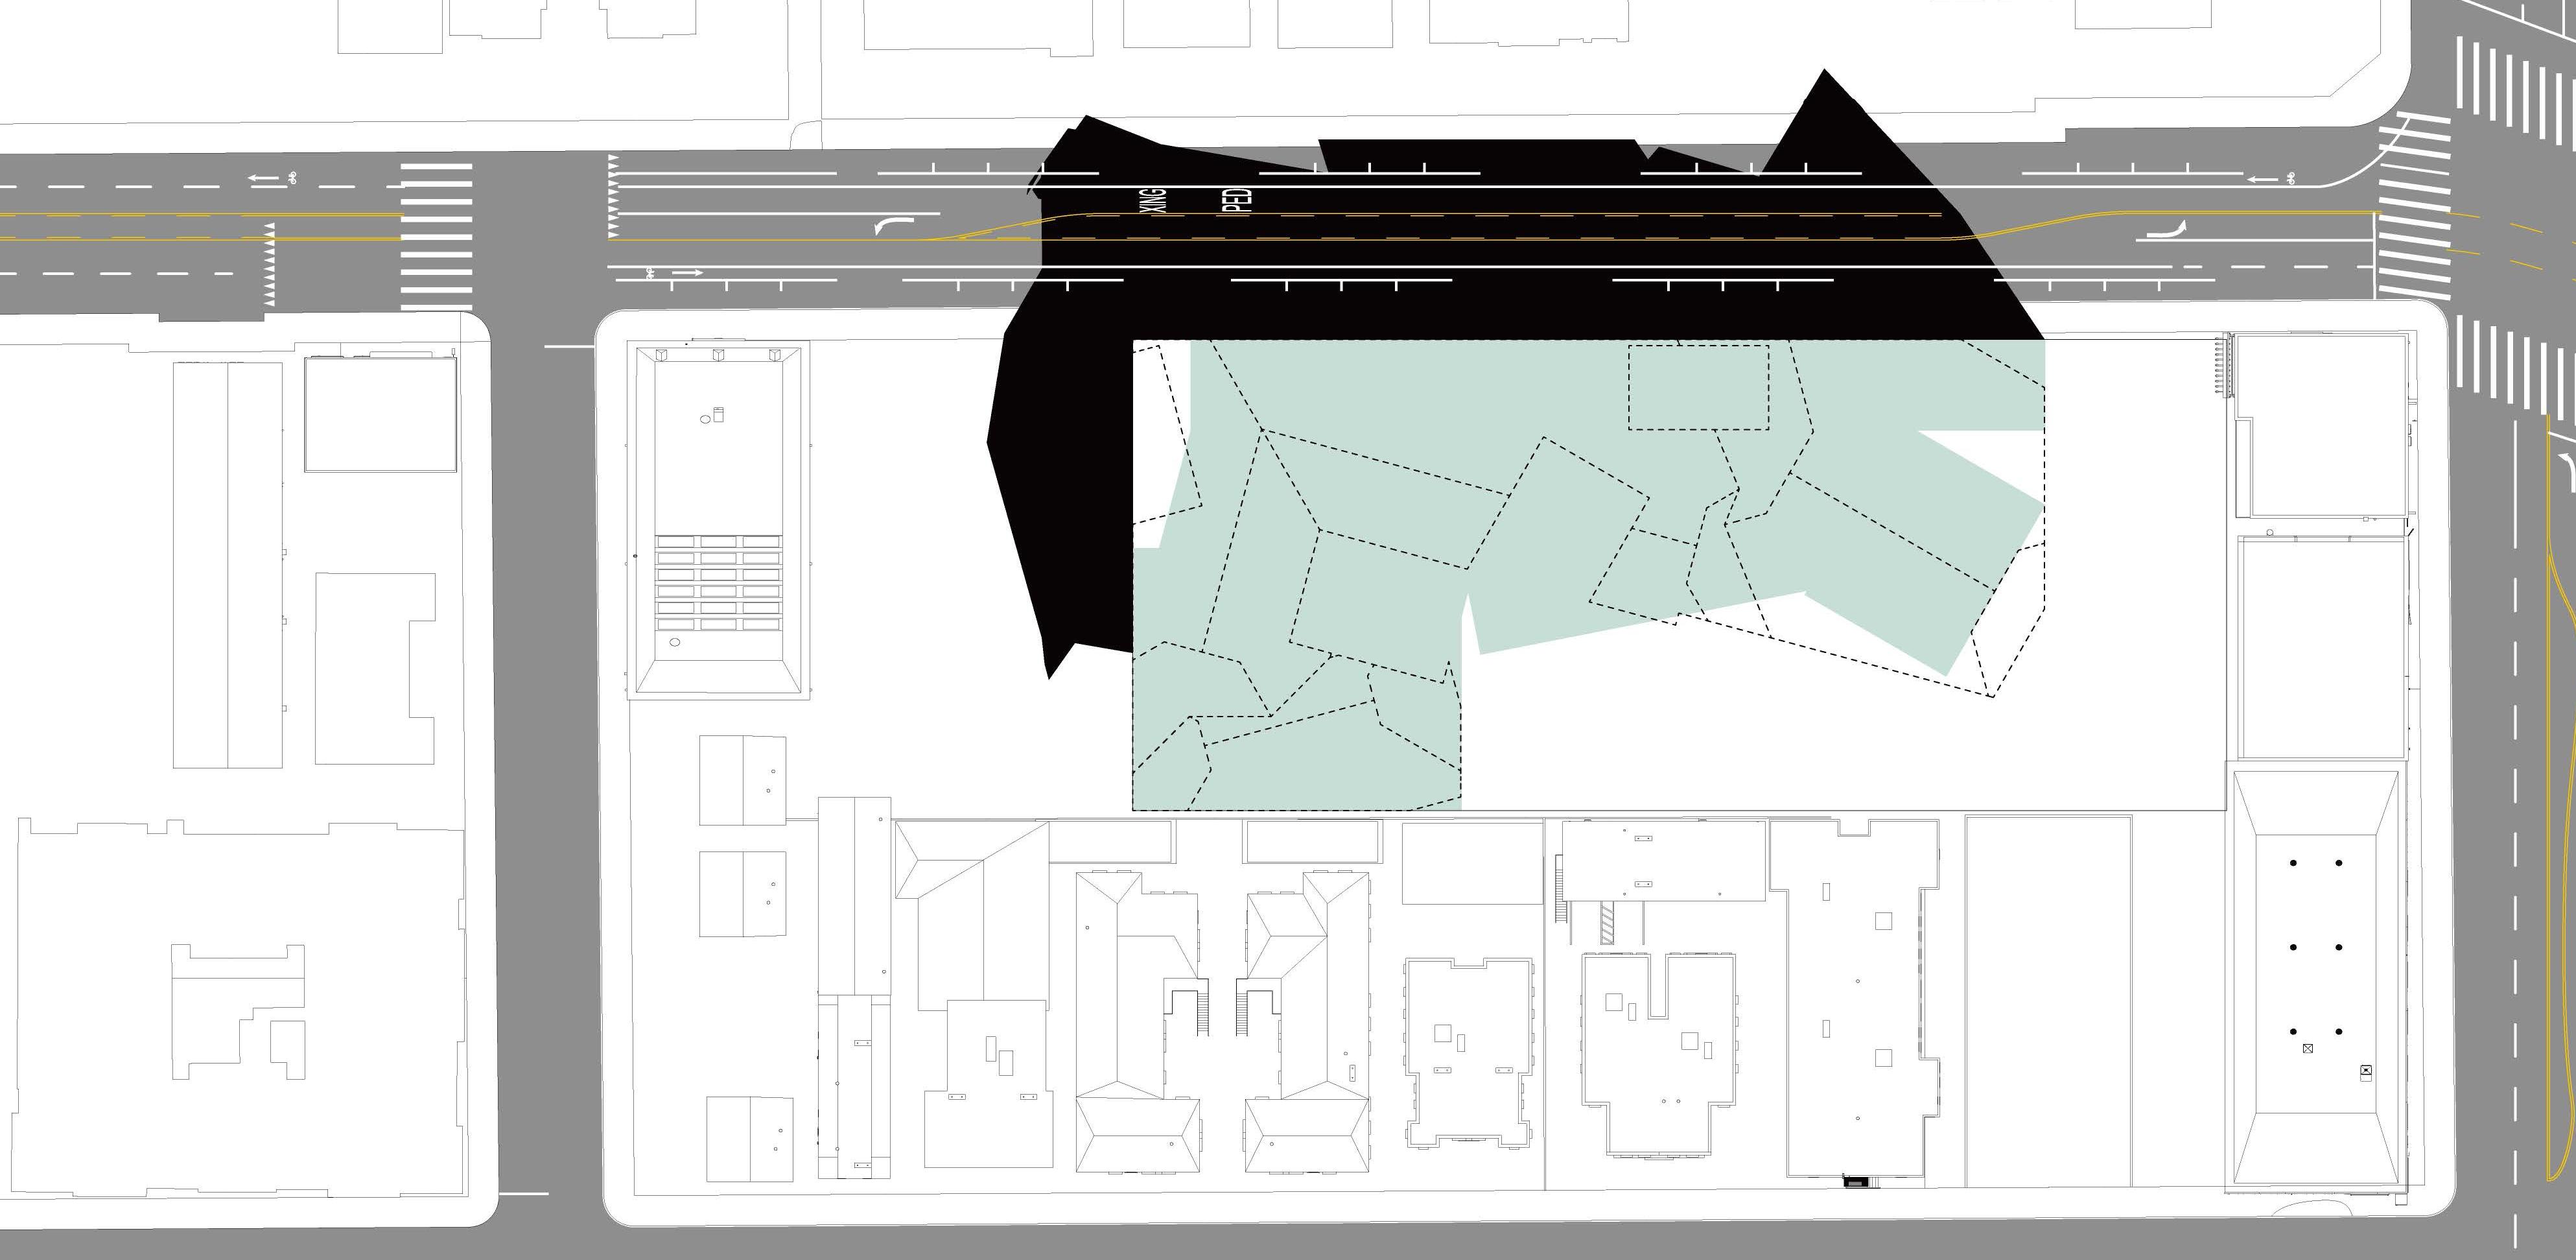Select the bicycle symbol in the lower bike lane

point(650,272)
